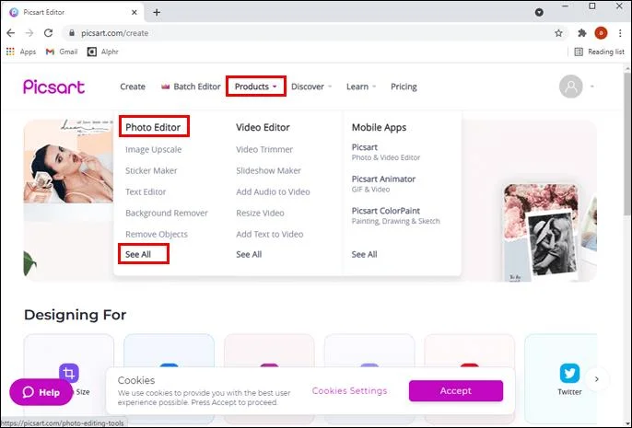Open the Help chat button
632x428 pixels.
[x=41, y=392]
